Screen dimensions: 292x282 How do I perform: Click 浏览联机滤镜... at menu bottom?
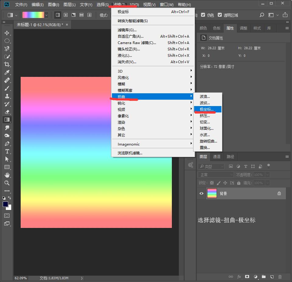click(130, 153)
